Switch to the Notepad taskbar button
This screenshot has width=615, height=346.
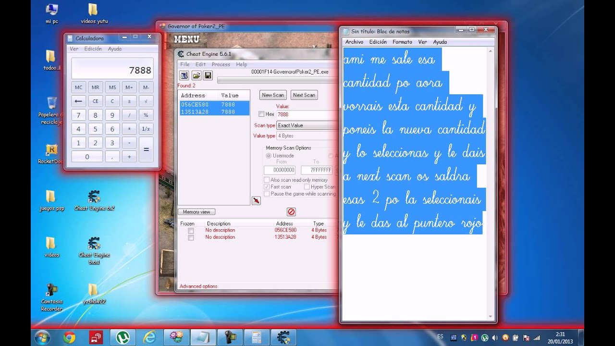pyautogui.click(x=203, y=337)
